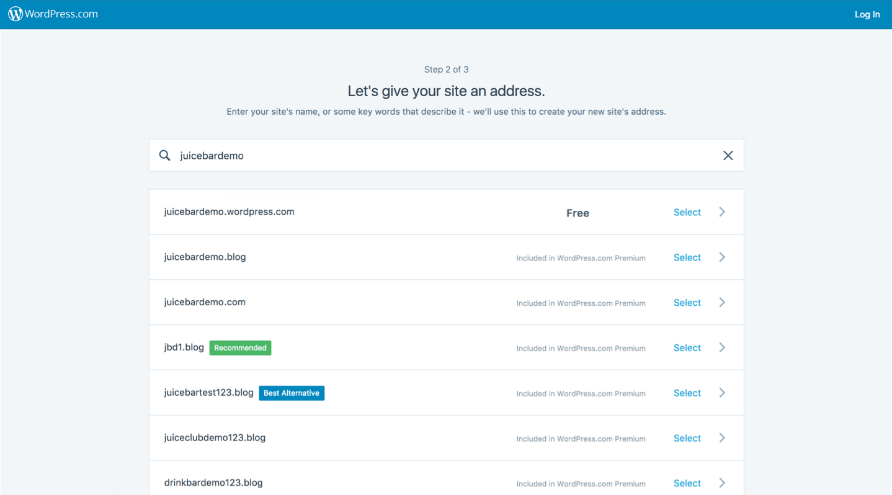The image size is (892, 495).
Task: Click the Free price label
Action: [x=578, y=212]
